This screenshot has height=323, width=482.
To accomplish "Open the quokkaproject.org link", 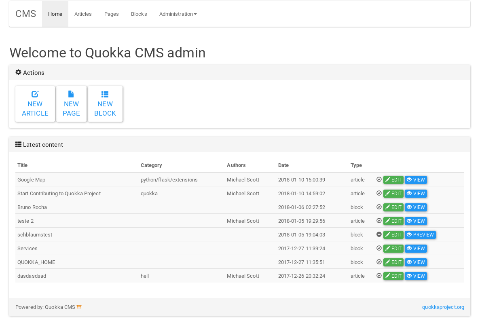I will [443, 307].
